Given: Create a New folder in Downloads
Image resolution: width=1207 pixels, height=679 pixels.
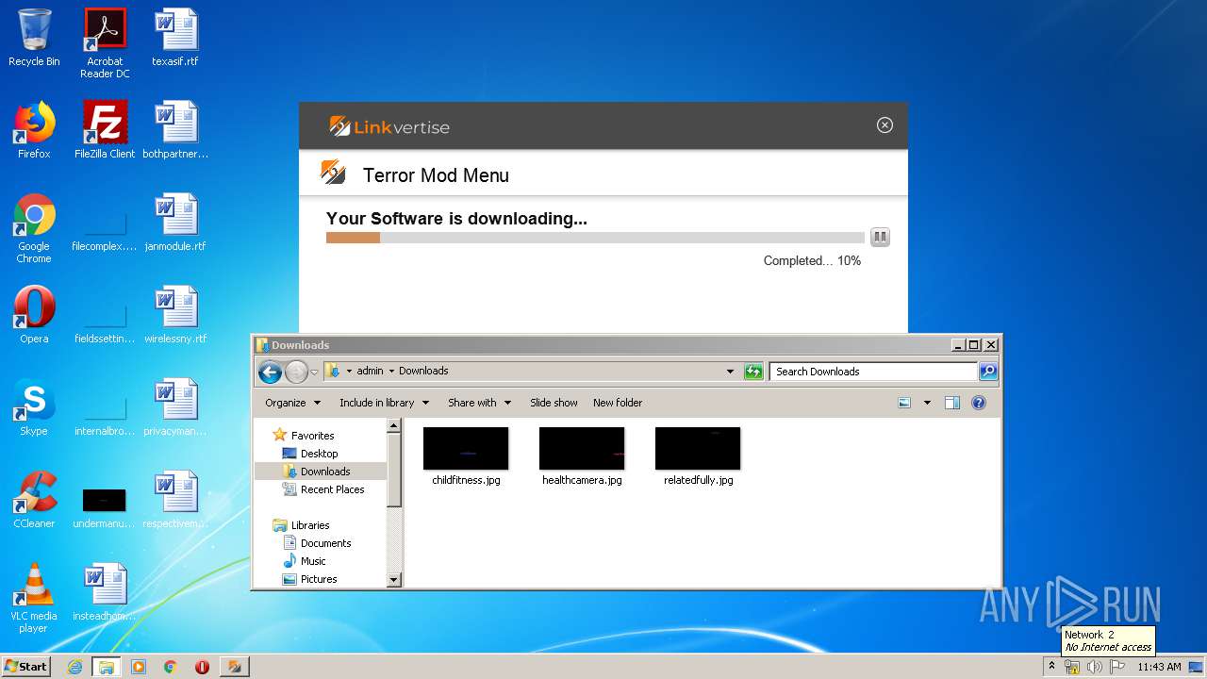Looking at the screenshot, I should [x=618, y=403].
